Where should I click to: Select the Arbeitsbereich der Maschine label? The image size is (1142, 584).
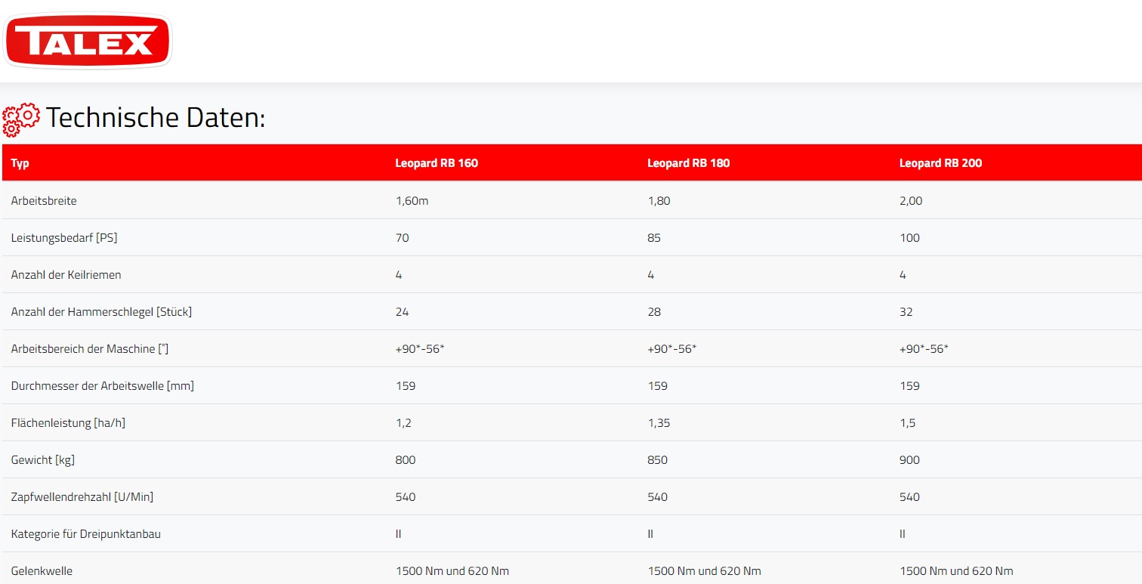click(89, 349)
